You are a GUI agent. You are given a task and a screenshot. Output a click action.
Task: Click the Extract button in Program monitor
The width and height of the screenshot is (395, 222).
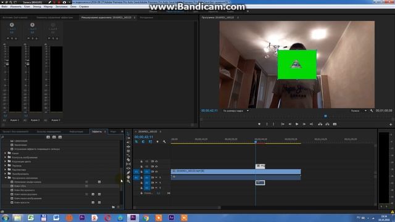[x=327, y=124]
